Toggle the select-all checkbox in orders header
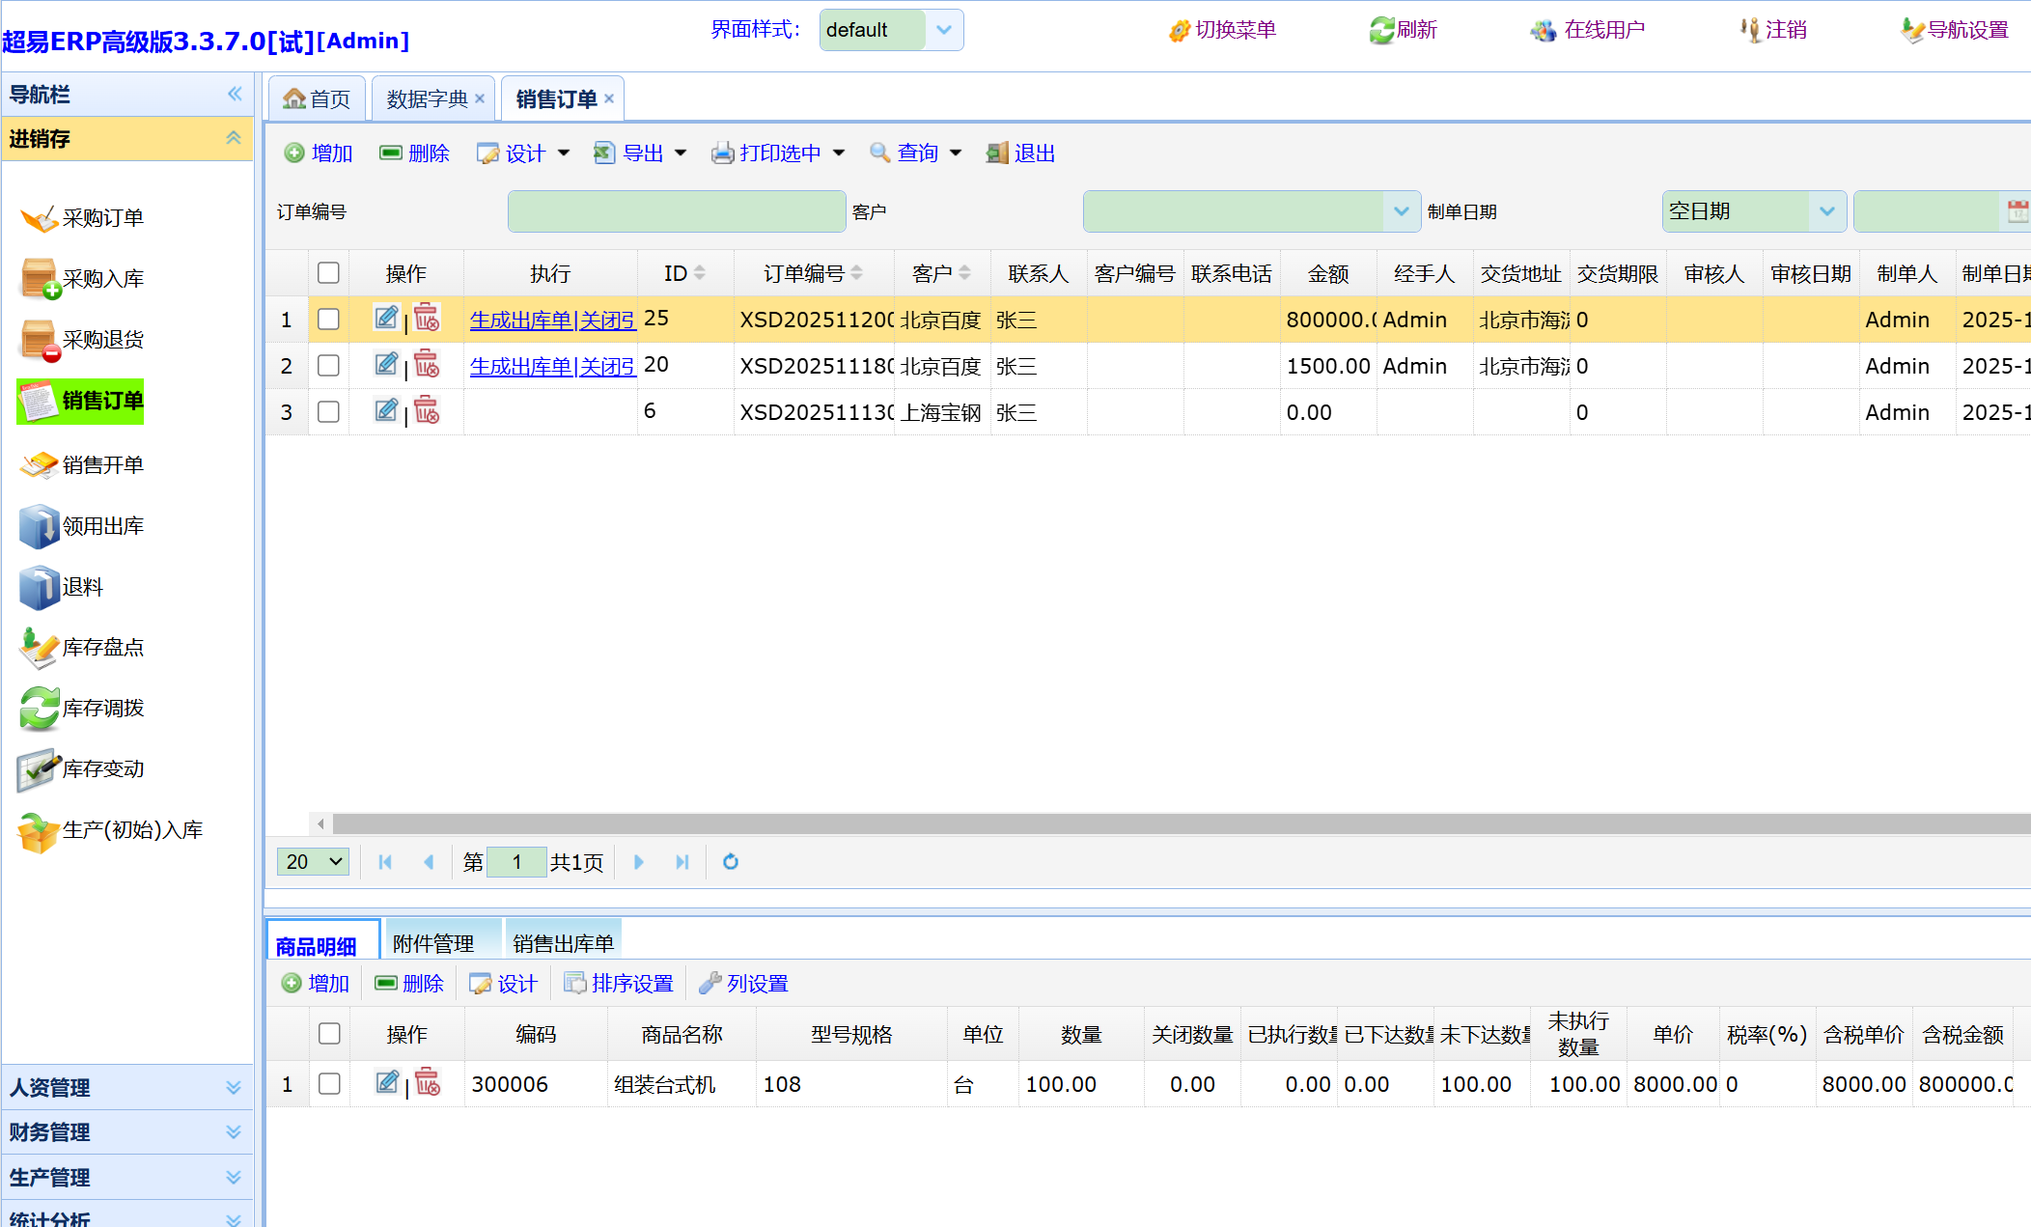 tap(328, 273)
